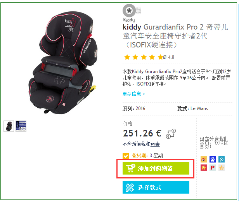Open the 运费 shipping cost link
The height and width of the screenshot is (201, 239).
pyautogui.click(x=155, y=144)
